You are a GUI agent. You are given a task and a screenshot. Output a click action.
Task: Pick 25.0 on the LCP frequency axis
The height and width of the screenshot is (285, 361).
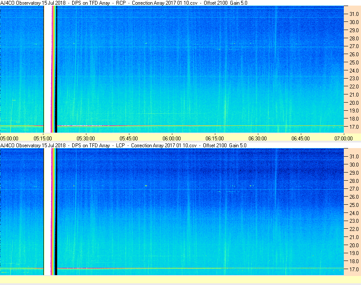coord(354,205)
